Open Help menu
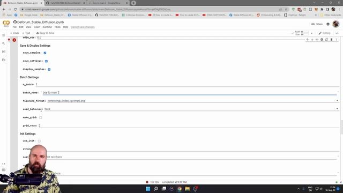The height and width of the screenshot is (193, 343). point(65,27)
